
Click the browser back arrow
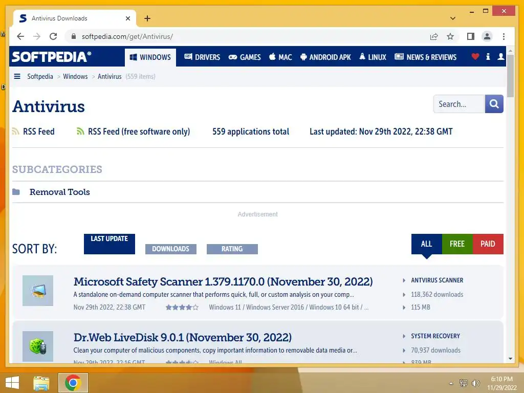click(20, 36)
